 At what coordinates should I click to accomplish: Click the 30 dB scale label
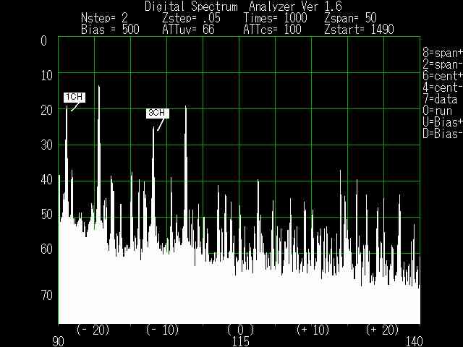pyautogui.click(x=46, y=145)
